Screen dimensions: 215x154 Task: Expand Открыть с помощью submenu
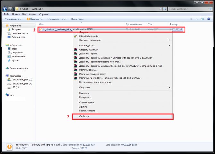point(122,40)
